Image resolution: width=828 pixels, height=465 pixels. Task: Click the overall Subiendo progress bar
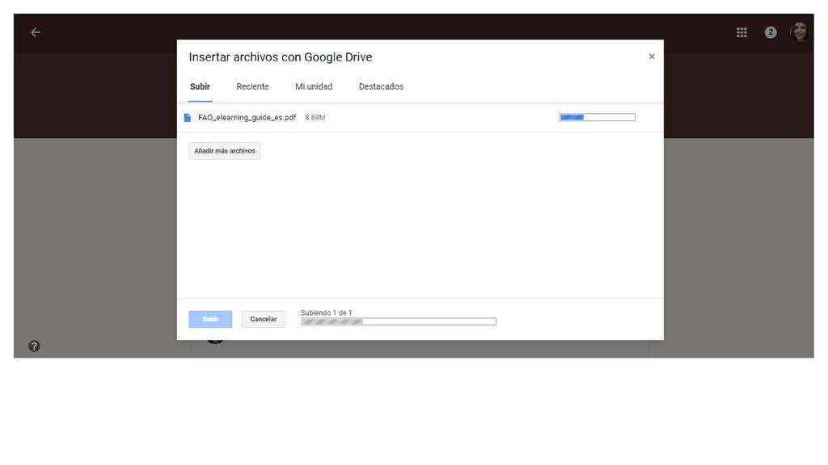point(399,321)
